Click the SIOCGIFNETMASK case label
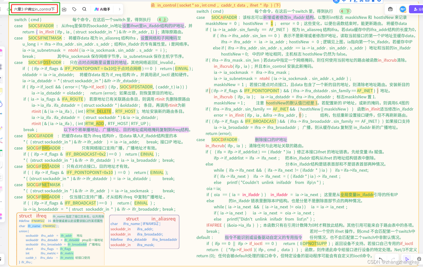423x267 pixels. [44, 185]
